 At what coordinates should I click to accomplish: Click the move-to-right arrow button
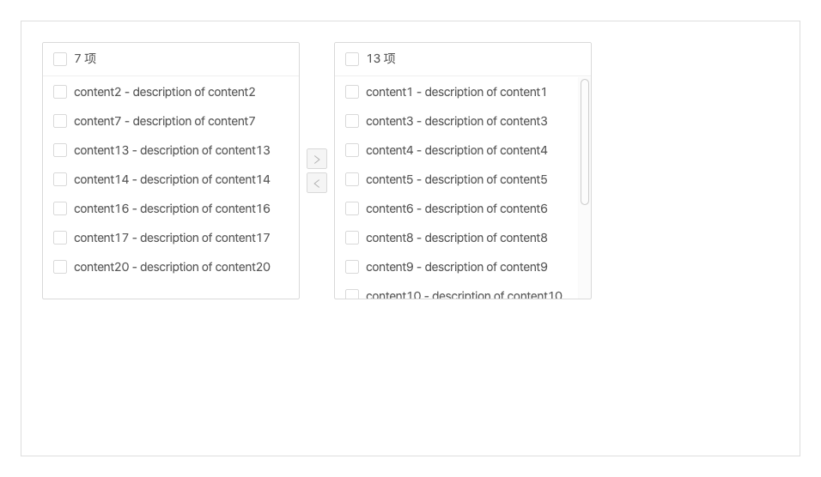(317, 159)
